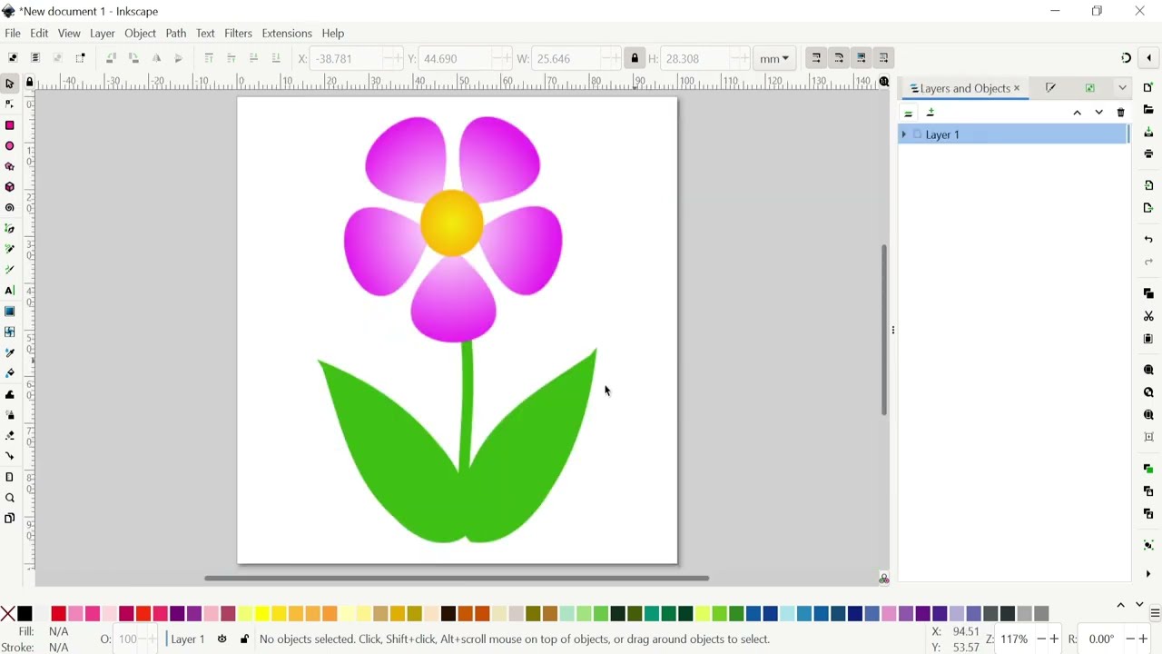Open the Extensions menu

tap(287, 34)
